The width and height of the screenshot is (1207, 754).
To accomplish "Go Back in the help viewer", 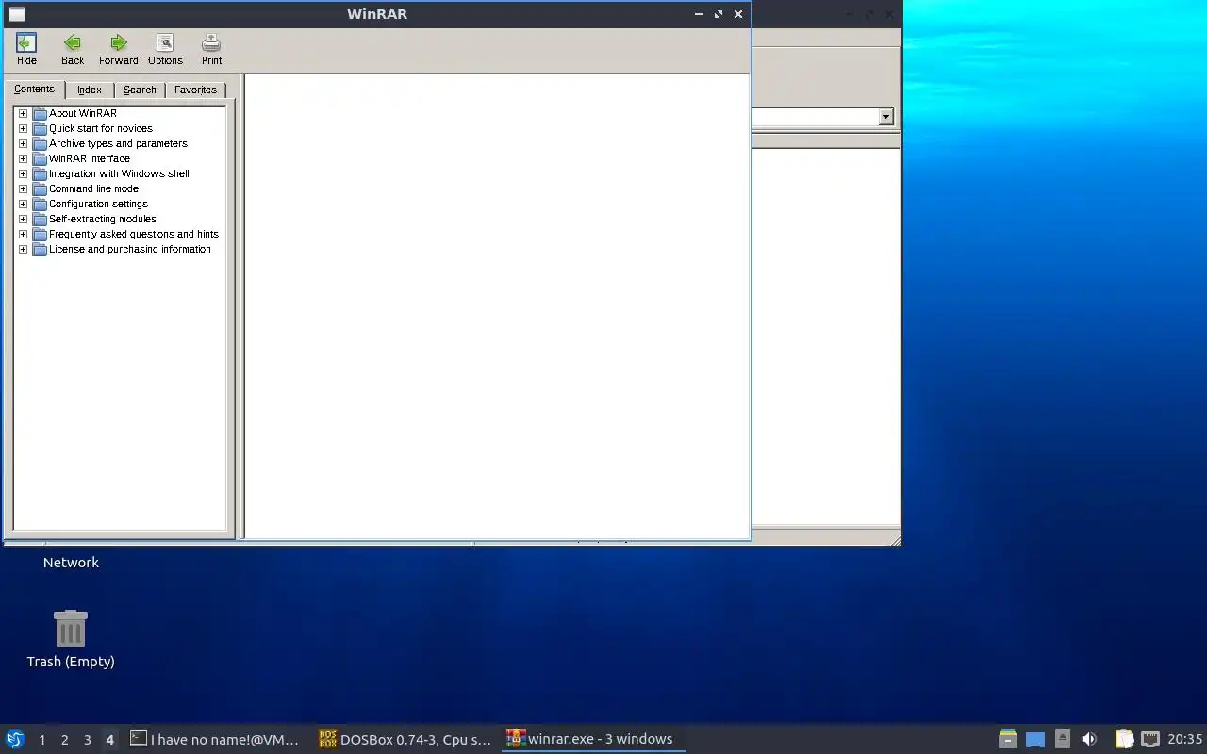I will 73,49.
